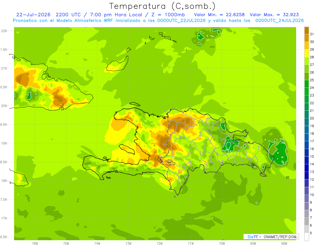This screenshot has width=319, height=247.
Task: Click the '0000UTC_24JUL2026' valid-until timestamp
Action: (279, 21)
